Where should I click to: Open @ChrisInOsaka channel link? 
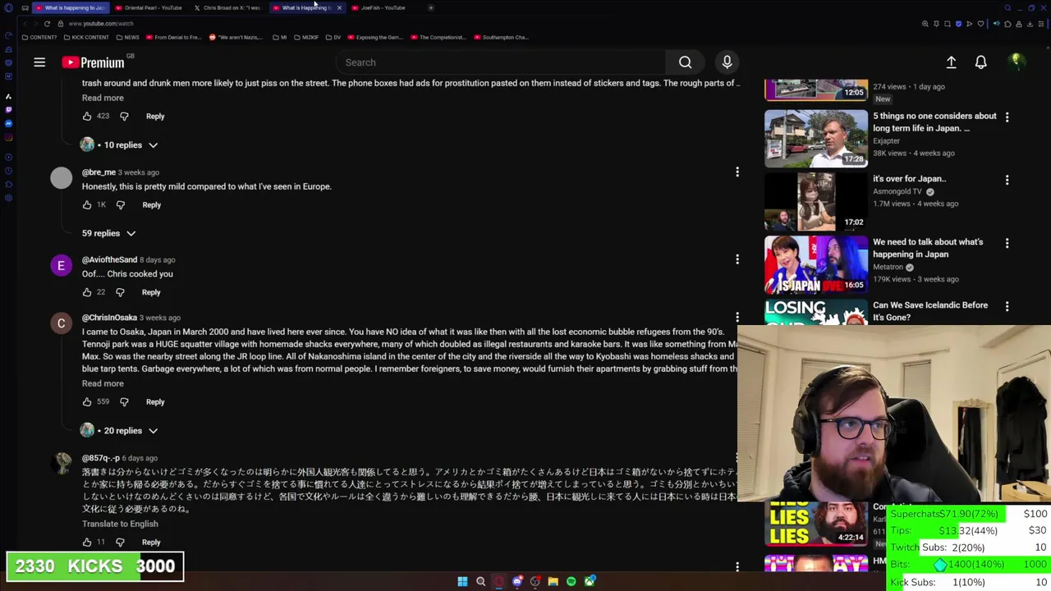click(109, 318)
